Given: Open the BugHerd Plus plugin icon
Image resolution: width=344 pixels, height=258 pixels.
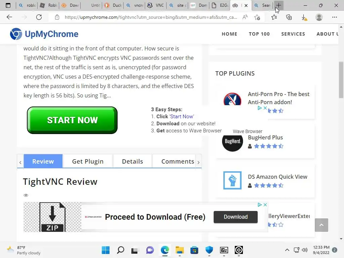Looking at the screenshot, I should point(232,141).
